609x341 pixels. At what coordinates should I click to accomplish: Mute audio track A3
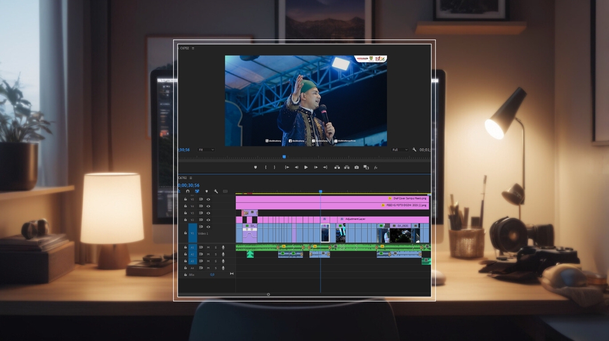pyautogui.click(x=208, y=261)
